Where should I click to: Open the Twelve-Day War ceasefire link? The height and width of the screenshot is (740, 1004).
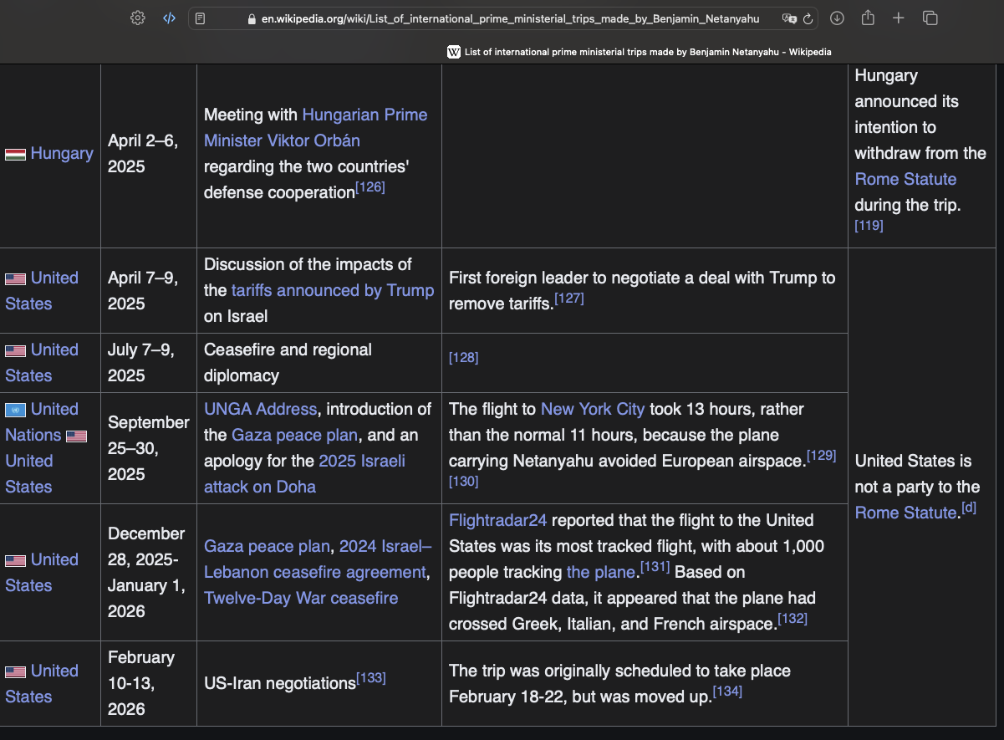[x=301, y=598]
